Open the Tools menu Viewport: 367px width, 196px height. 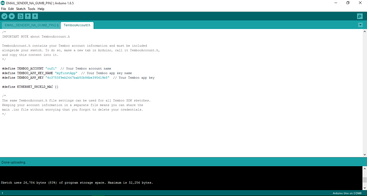31,9
